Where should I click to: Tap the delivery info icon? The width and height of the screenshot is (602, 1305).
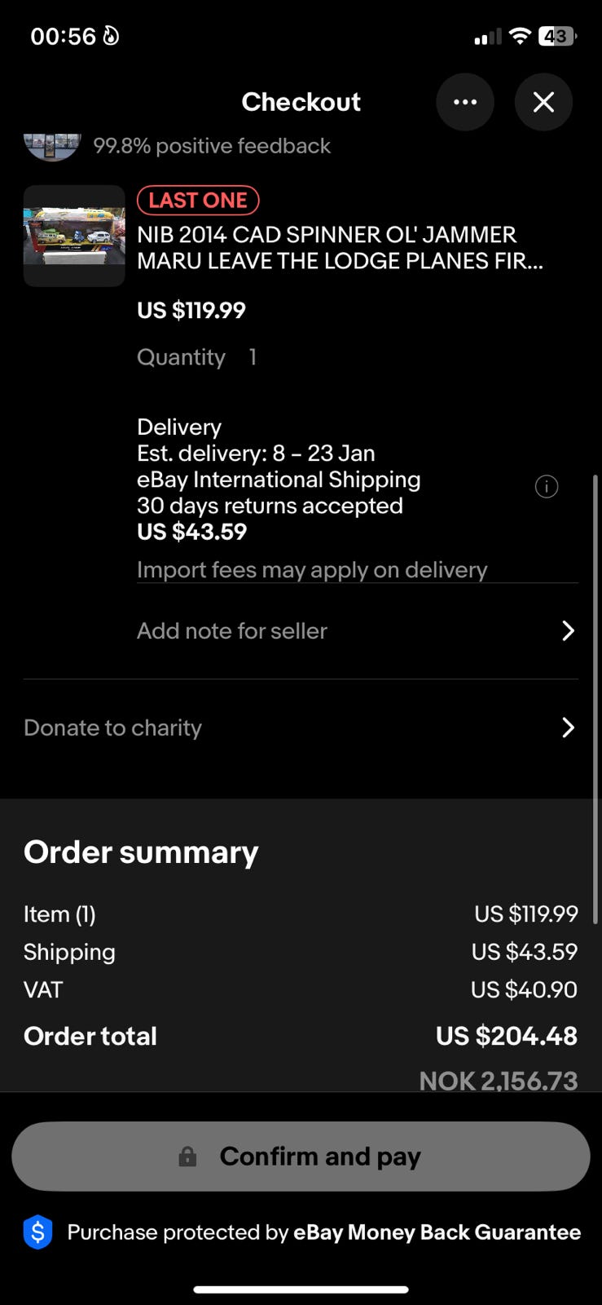547,487
